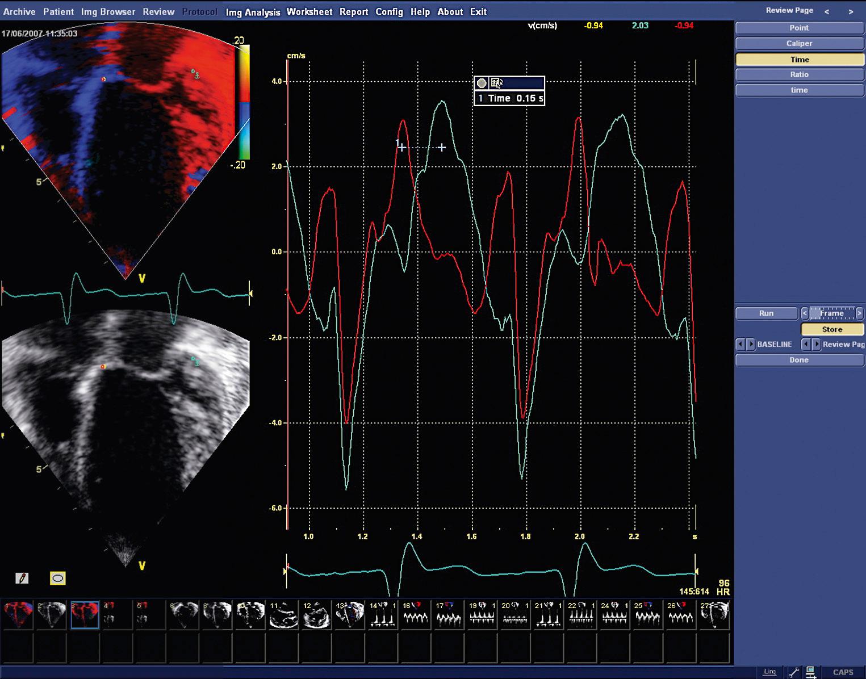This screenshot has height=679, width=866.
Task: Select the ellipse ROI shape tool
Action: pos(58,578)
